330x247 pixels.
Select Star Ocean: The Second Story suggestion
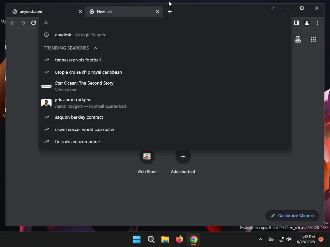click(165, 86)
